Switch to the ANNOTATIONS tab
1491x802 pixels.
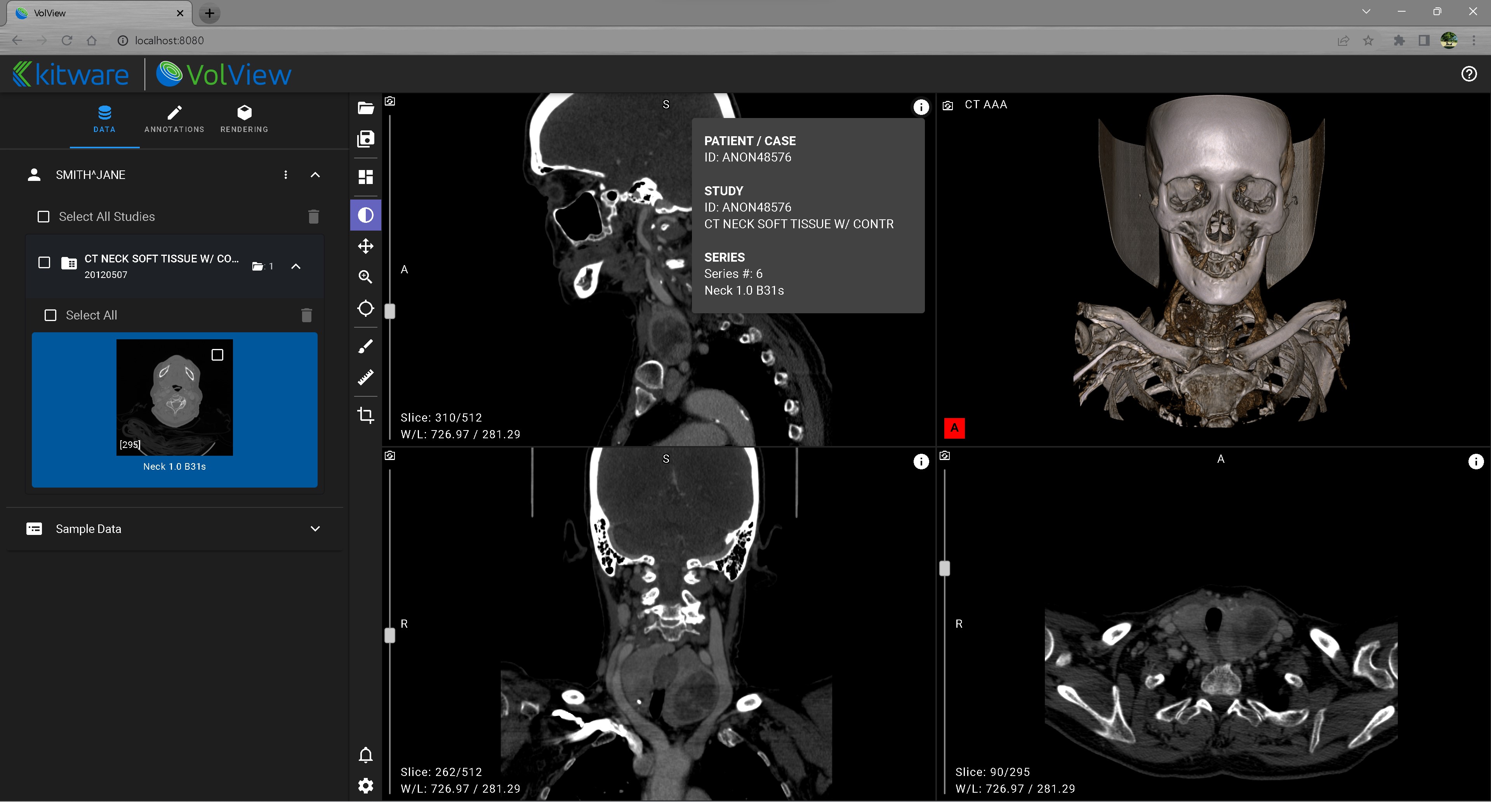pos(175,118)
